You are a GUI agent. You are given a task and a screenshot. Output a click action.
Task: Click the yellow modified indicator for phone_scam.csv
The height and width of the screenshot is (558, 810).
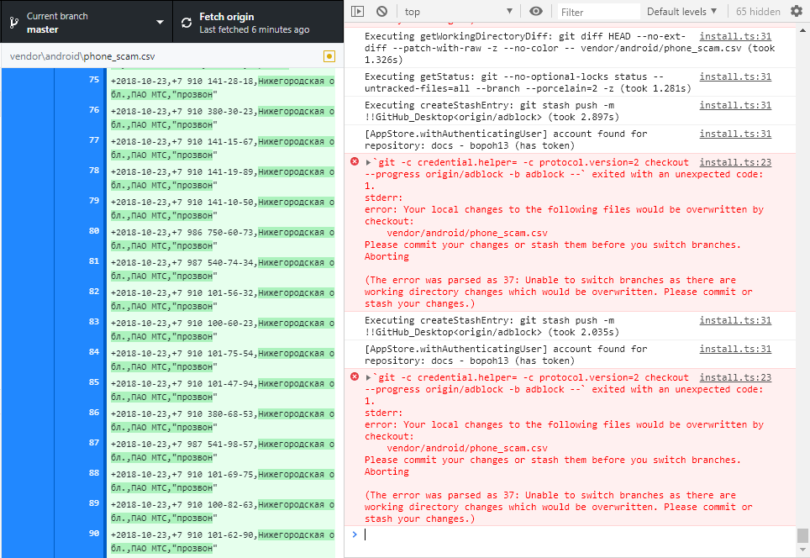329,55
